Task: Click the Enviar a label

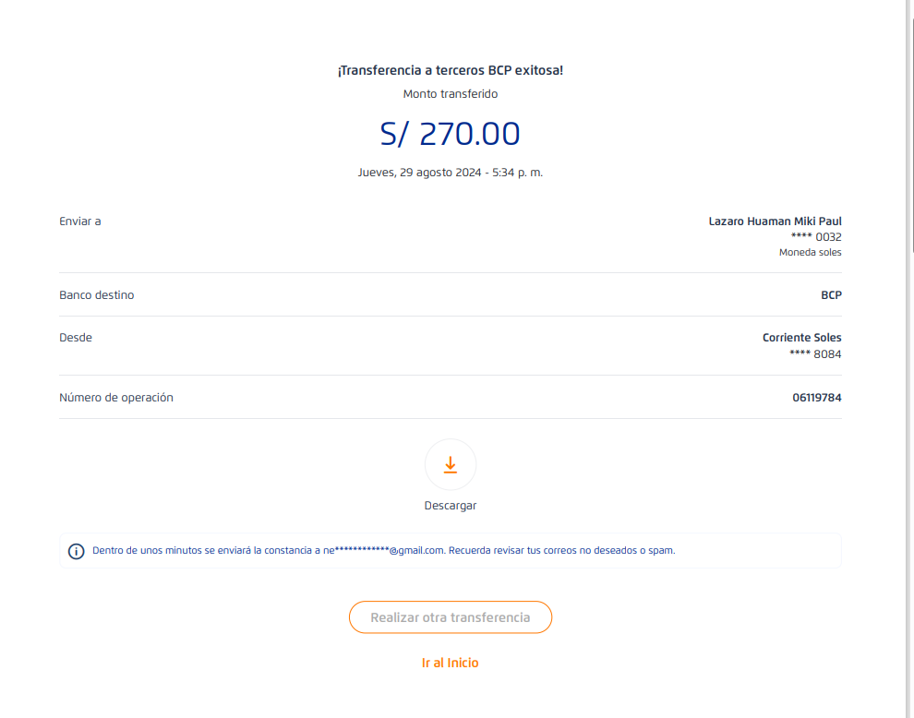Action: (80, 221)
